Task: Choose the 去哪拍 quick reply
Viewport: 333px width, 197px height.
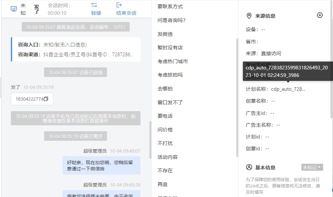Action: tap(165, 89)
